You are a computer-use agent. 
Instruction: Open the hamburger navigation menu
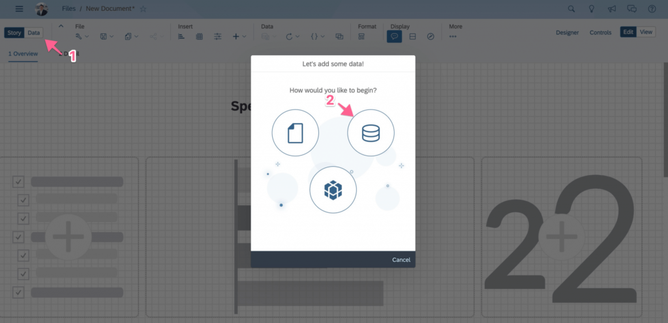19,9
